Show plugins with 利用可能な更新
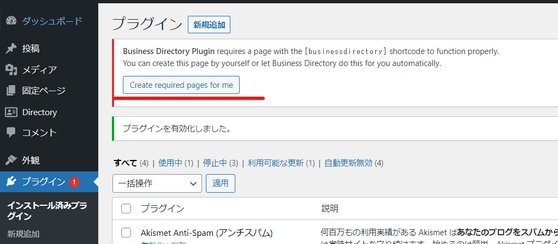 pos(276,163)
